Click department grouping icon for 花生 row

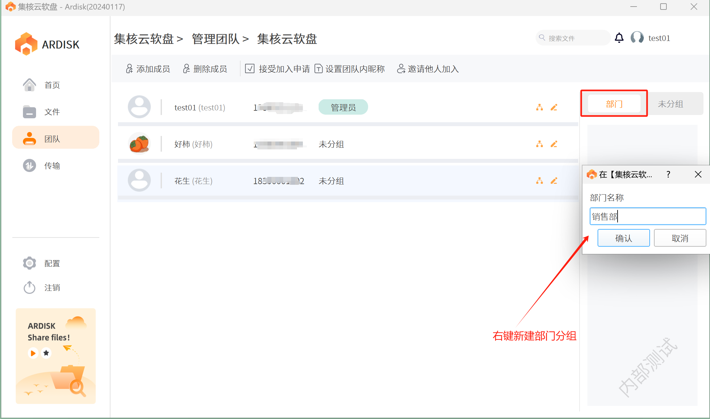pos(539,181)
